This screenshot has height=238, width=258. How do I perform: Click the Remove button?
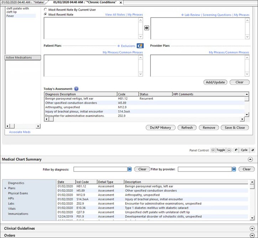click(x=209, y=128)
